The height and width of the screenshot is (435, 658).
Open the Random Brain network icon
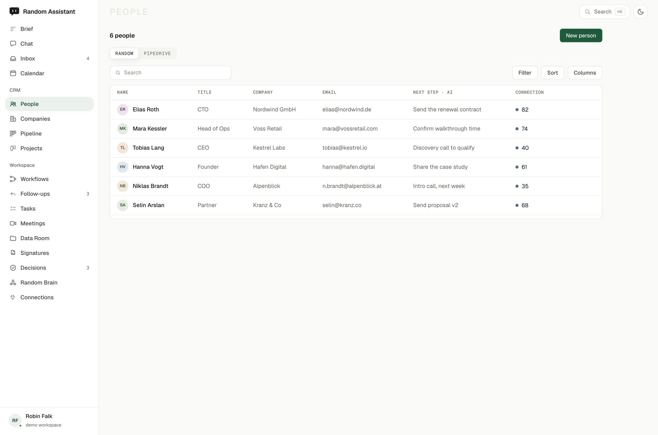point(13,282)
